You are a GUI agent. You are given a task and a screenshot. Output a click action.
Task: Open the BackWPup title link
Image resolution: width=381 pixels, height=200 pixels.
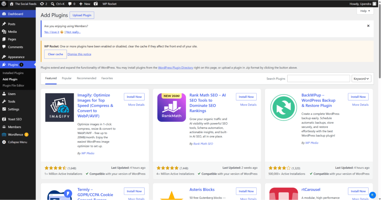coord(318,100)
